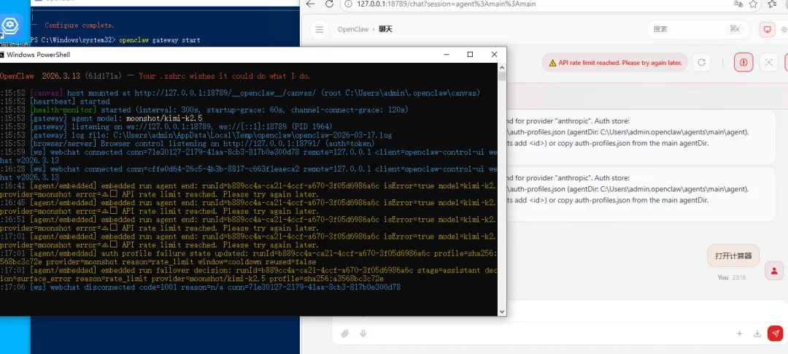Toggle the focus mode icon

pyautogui.click(x=768, y=62)
